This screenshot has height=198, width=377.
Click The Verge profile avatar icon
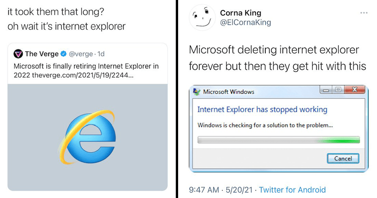[19, 54]
